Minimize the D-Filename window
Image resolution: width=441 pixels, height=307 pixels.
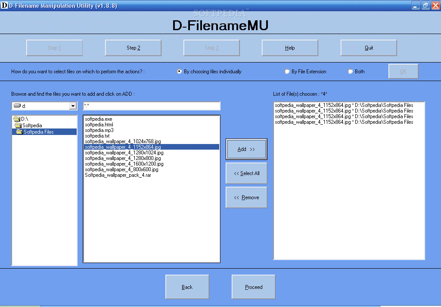416,5
